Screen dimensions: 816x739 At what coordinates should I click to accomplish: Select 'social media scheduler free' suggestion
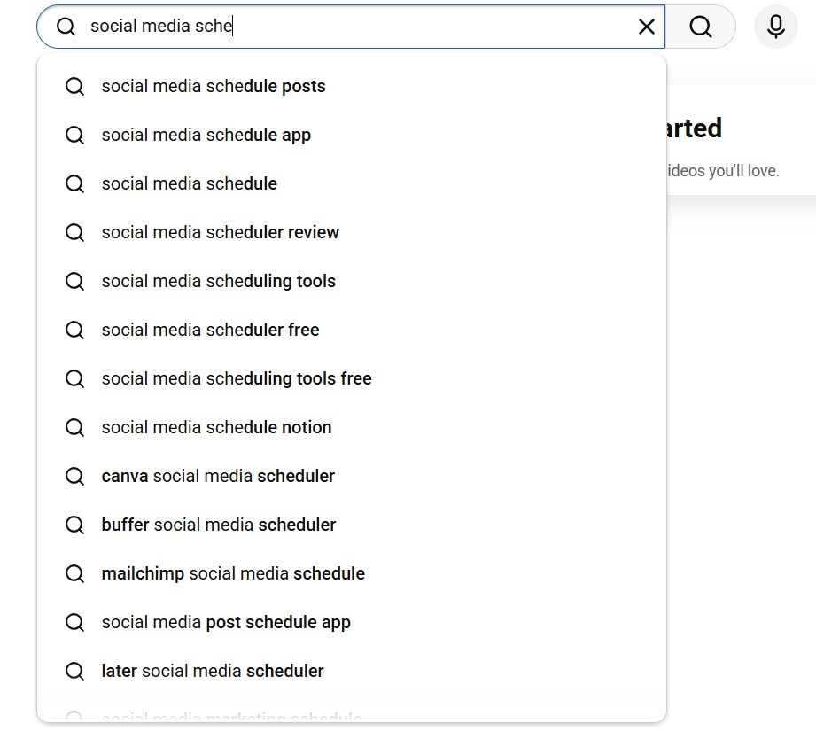(x=210, y=330)
